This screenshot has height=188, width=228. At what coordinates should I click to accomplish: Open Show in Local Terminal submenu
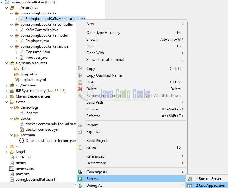click(x=131, y=60)
